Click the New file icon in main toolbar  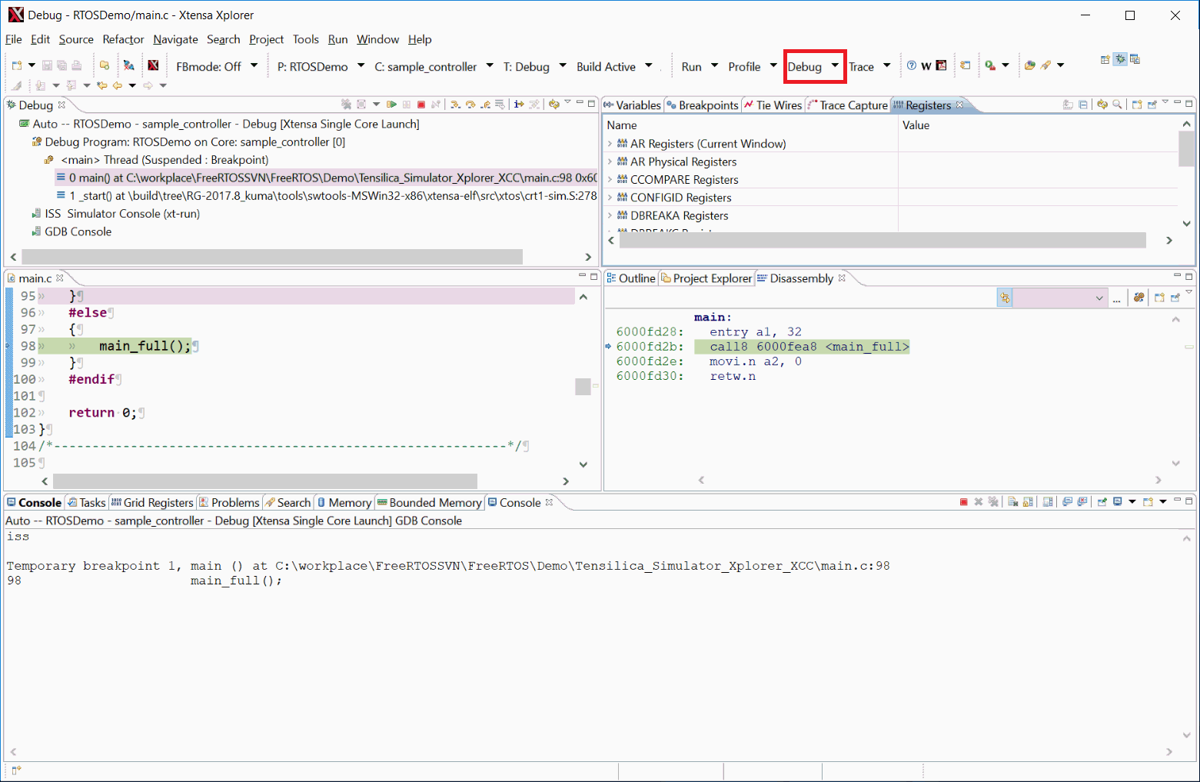pos(17,65)
